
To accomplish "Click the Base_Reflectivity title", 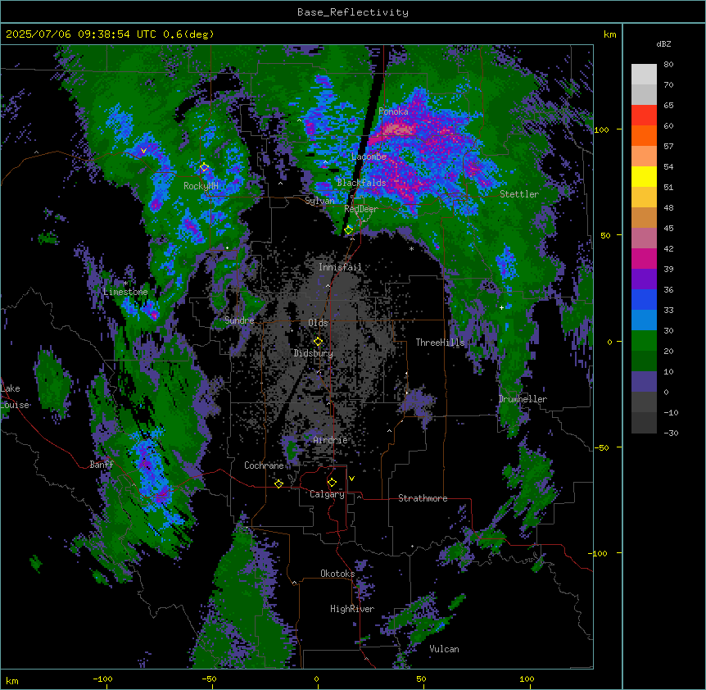I will (353, 12).
